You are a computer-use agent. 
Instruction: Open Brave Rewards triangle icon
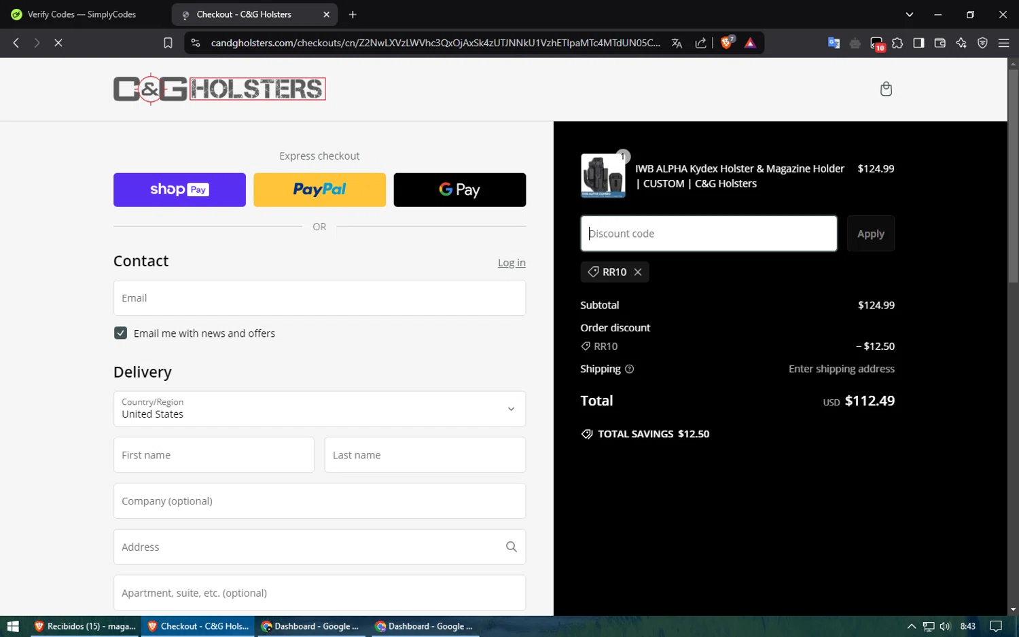coord(750,43)
